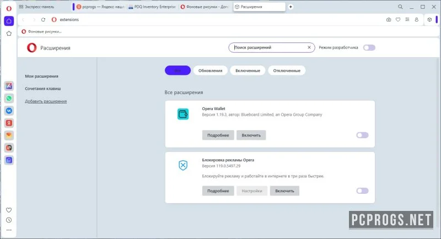Launch WhatsApp from the sidebar
The height and width of the screenshot is (239, 441).
pyautogui.click(x=9, y=98)
